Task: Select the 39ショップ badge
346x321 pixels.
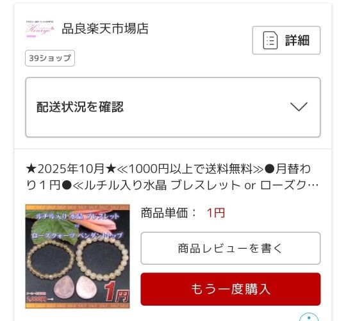Action: (x=50, y=58)
